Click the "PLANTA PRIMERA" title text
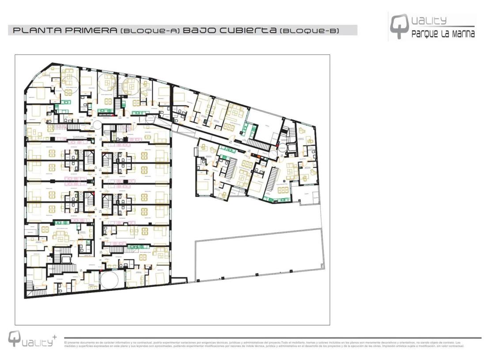This screenshot has width=500, height=353. click(65, 30)
